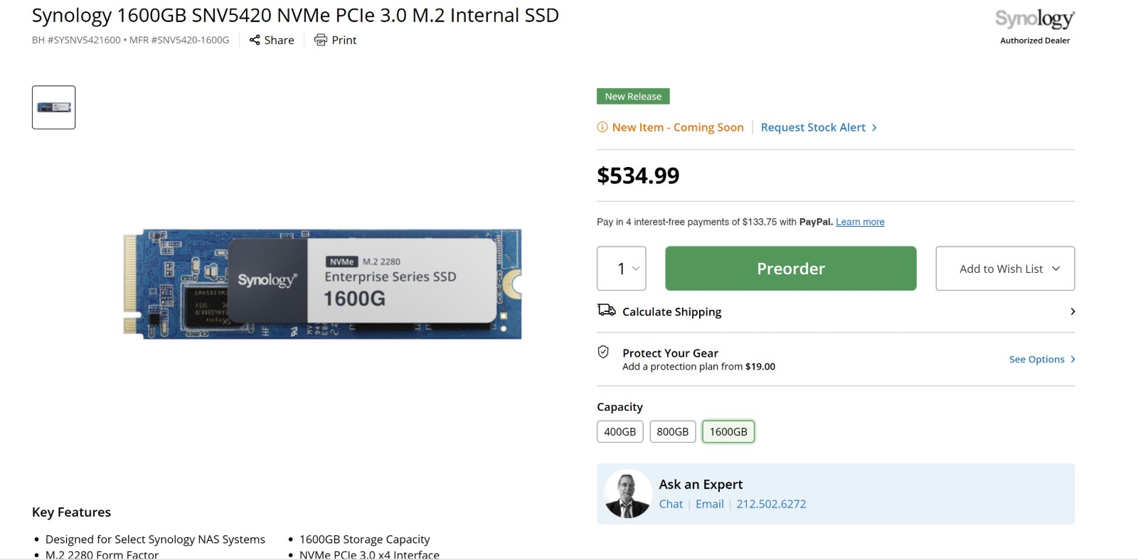Click the Coming Soon info icon

(602, 127)
